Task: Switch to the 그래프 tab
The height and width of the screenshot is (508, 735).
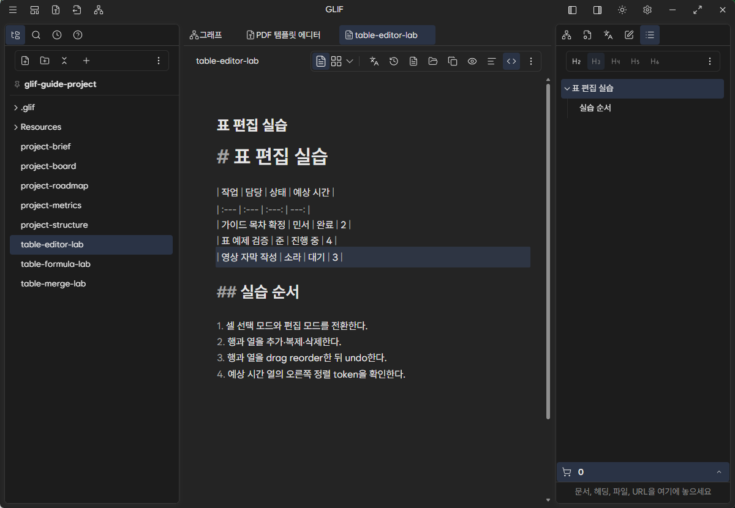Action: click(x=206, y=35)
